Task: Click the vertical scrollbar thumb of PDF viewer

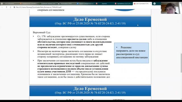Action: pos(181,63)
